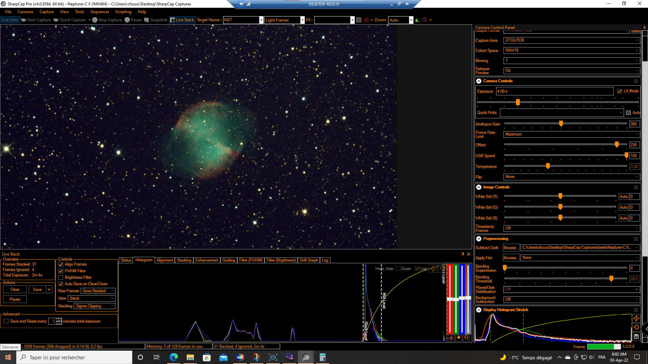Open the Frame Rate Limit dropdown
The width and height of the screenshot is (648, 364).
(x=571, y=134)
